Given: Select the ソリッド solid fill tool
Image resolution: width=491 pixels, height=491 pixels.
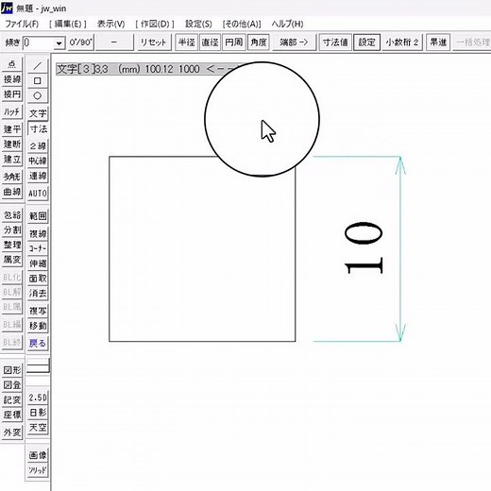Looking at the screenshot, I should click(38, 470).
